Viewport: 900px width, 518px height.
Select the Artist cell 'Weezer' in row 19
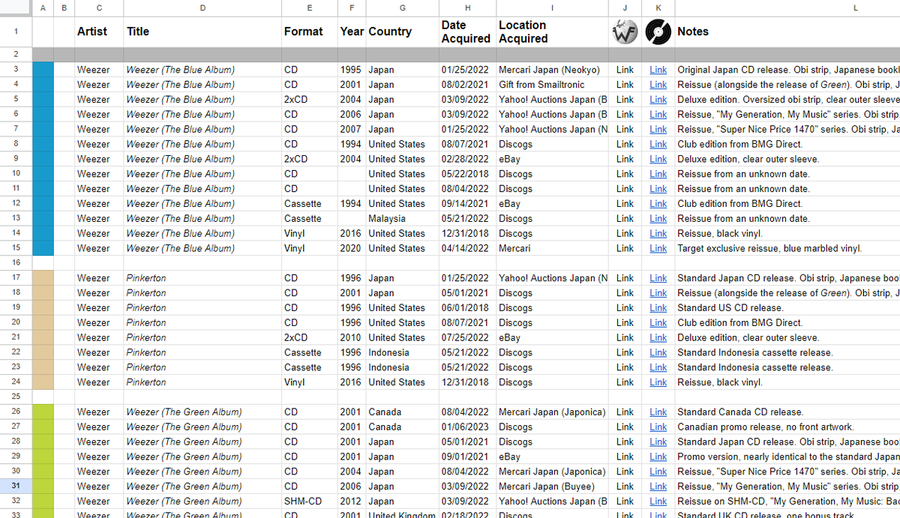[99, 307]
